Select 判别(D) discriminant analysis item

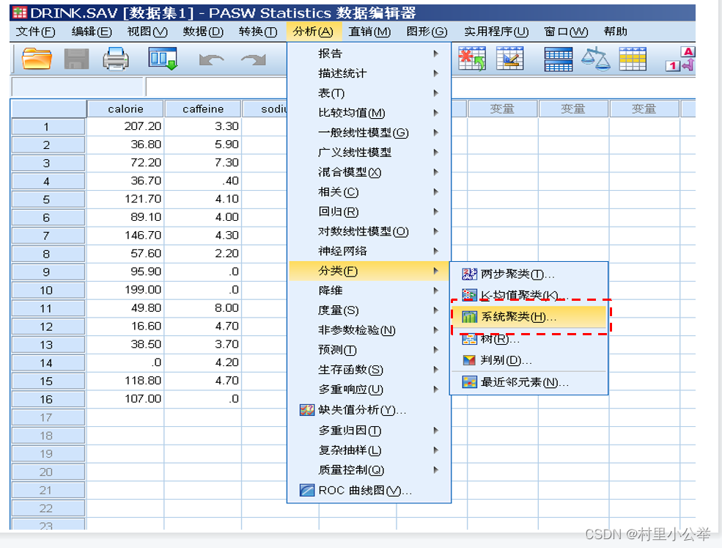[x=506, y=360]
